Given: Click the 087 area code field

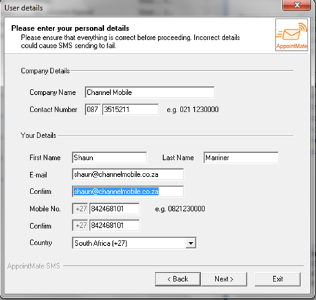Looking at the screenshot, I should coord(93,110).
